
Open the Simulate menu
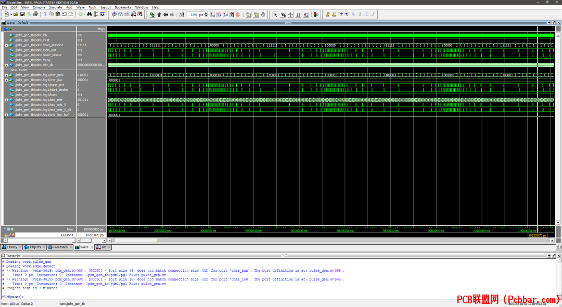click(55, 7)
